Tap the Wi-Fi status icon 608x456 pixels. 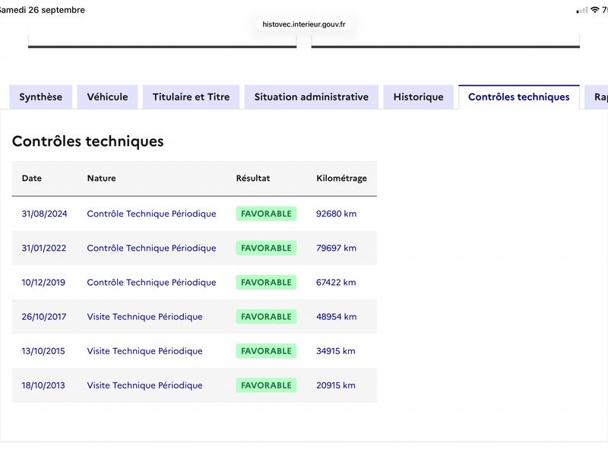594,10
